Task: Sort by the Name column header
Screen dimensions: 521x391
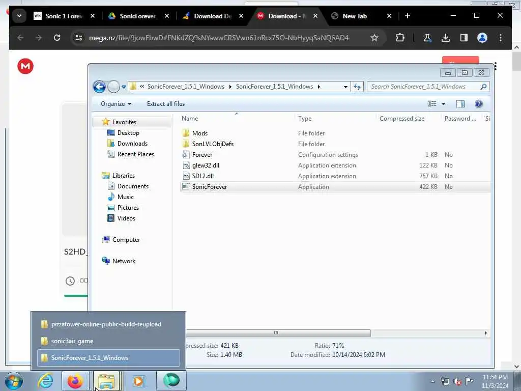Action: coord(190,118)
